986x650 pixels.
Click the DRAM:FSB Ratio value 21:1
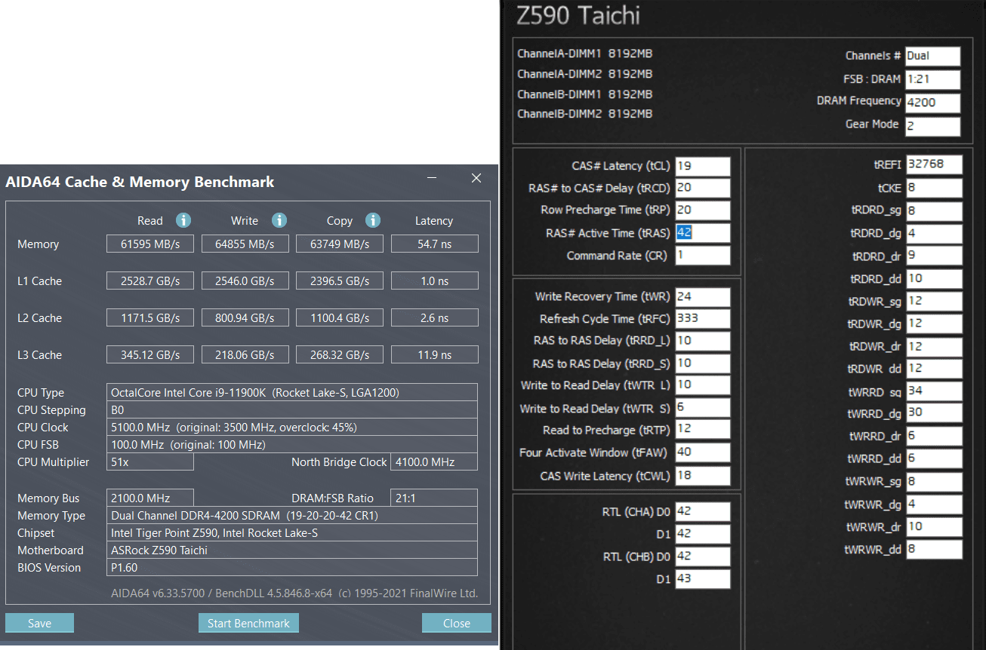click(x=434, y=498)
